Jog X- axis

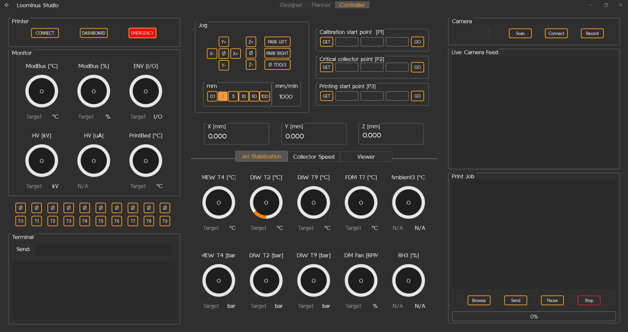pos(212,54)
